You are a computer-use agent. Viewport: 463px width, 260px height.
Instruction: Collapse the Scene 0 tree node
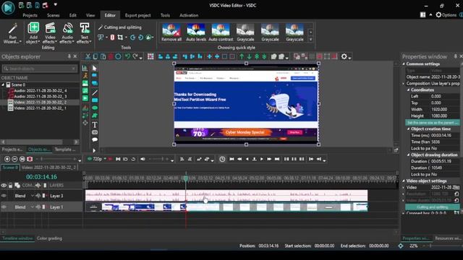pos(3,85)
